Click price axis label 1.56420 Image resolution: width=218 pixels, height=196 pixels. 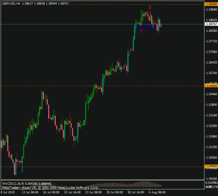212,62
